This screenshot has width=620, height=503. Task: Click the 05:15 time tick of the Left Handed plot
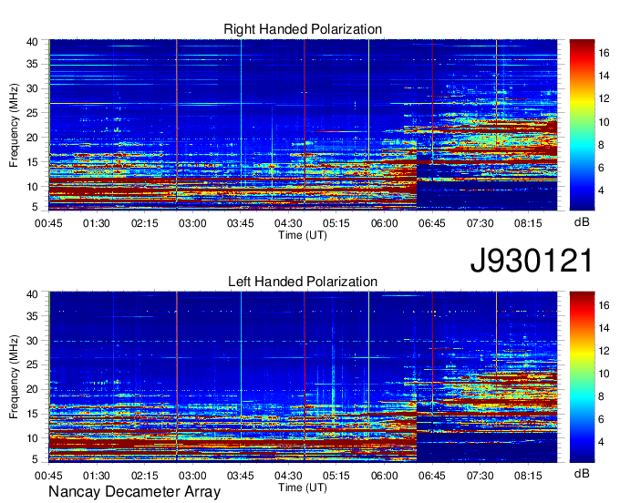336,476
